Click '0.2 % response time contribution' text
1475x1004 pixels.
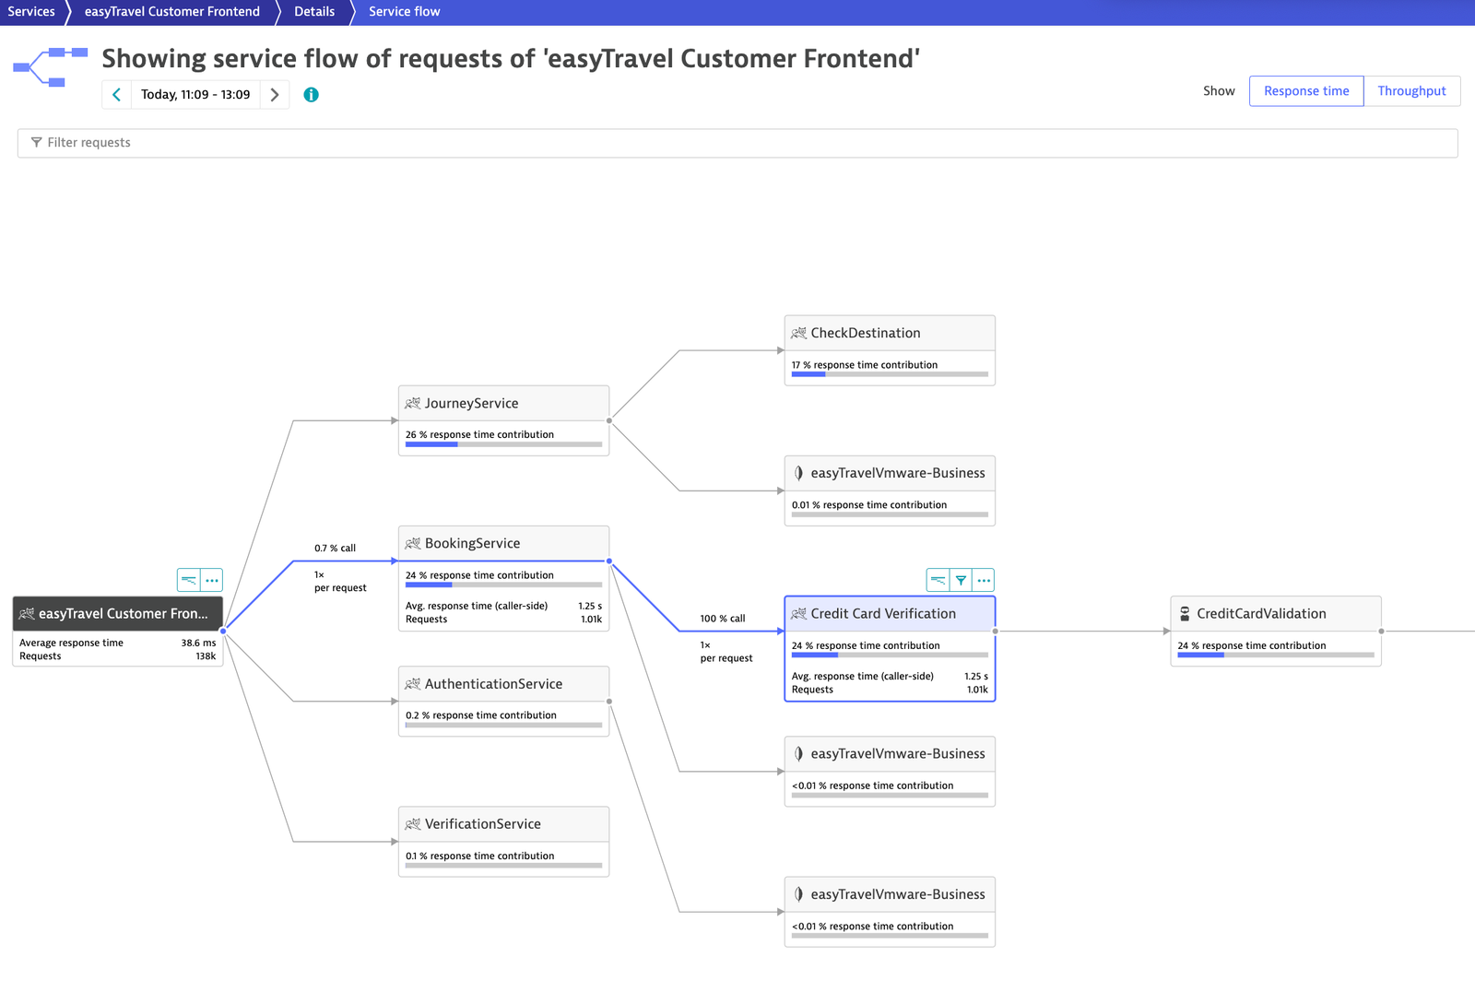481,715
